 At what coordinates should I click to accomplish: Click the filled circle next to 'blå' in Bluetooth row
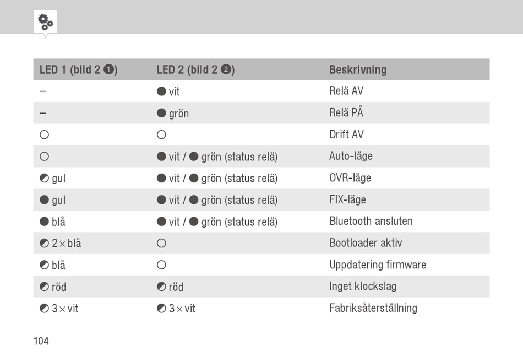click(45, 222)
